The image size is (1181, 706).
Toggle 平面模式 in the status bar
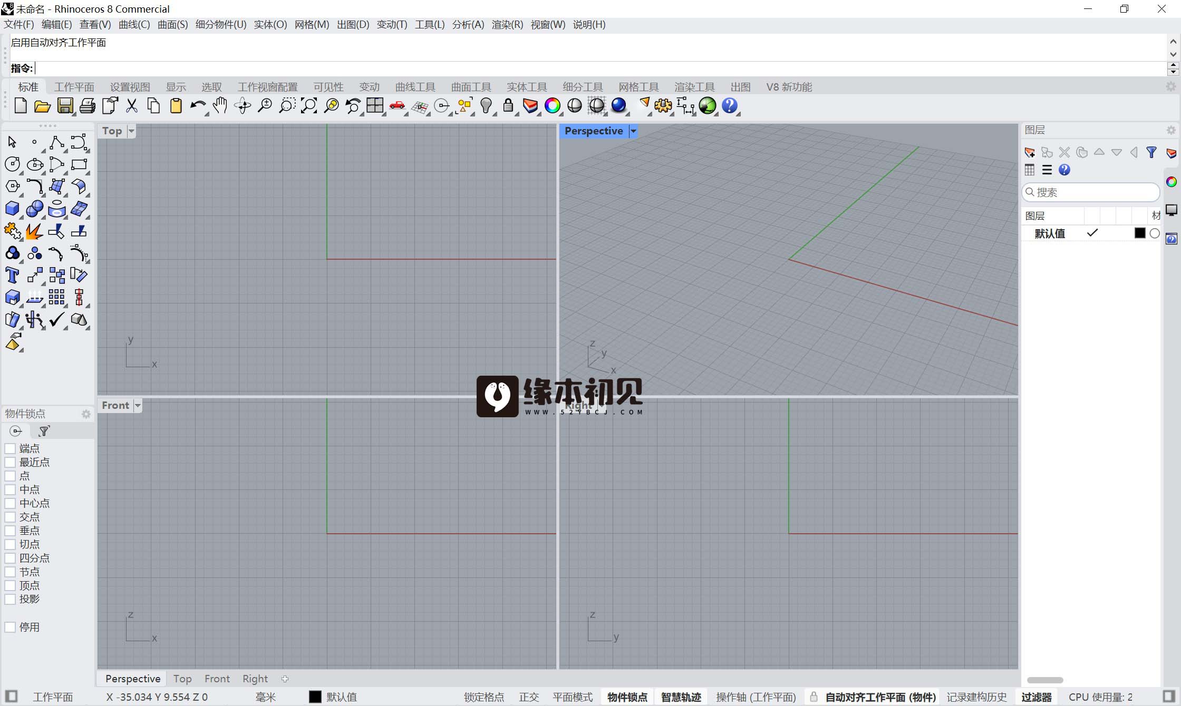[x=573, y=697]
